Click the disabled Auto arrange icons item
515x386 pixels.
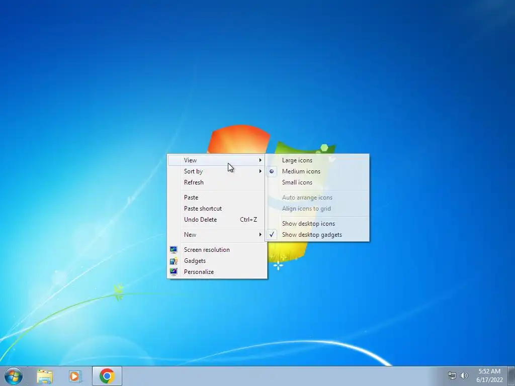317,198
